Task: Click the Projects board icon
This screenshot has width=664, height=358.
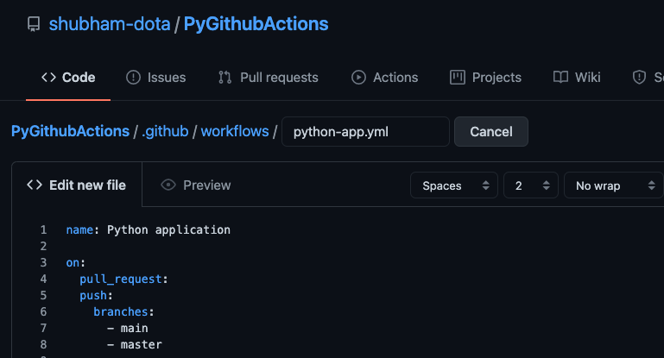Action: (458, 78)
